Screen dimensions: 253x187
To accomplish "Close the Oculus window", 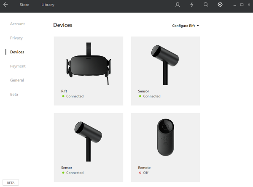I will [x=249, y=5].
